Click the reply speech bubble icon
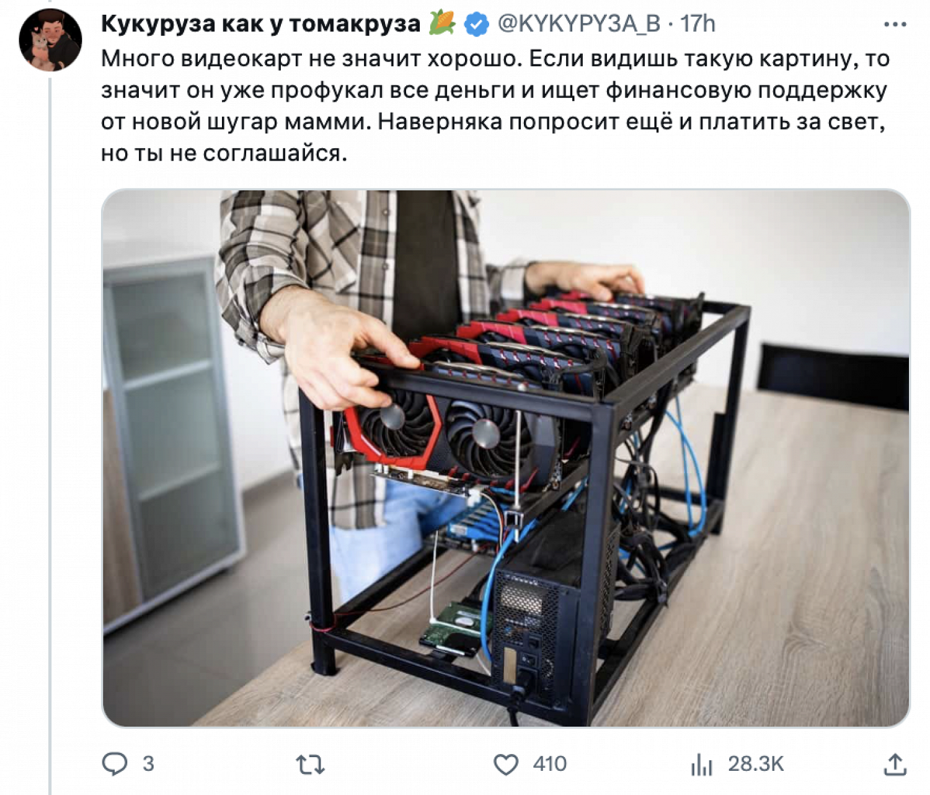This screenshot has width=930, height=795. click(115, 764)
